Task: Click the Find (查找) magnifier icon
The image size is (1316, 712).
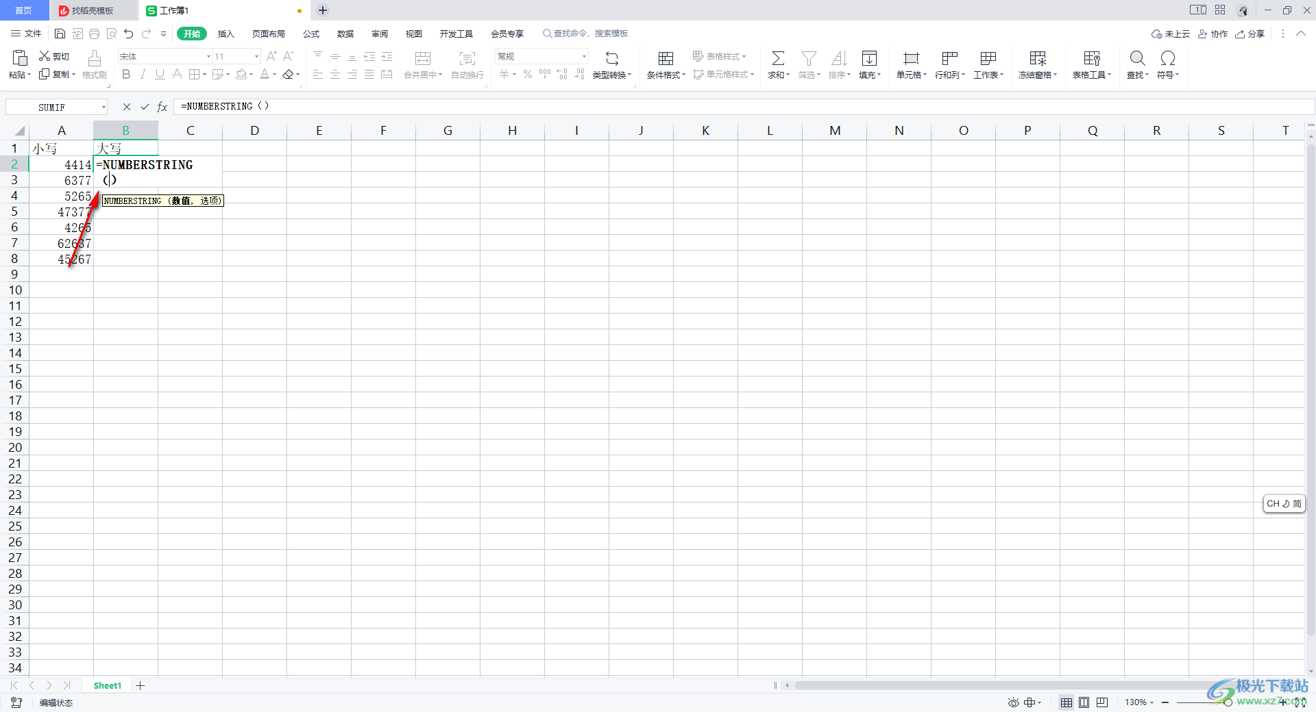Action: 1137,58
